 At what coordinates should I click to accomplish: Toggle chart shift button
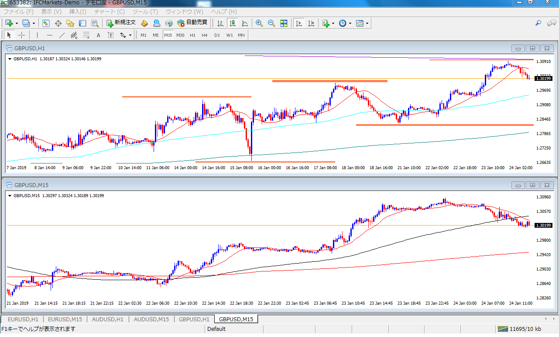(311, 23)
